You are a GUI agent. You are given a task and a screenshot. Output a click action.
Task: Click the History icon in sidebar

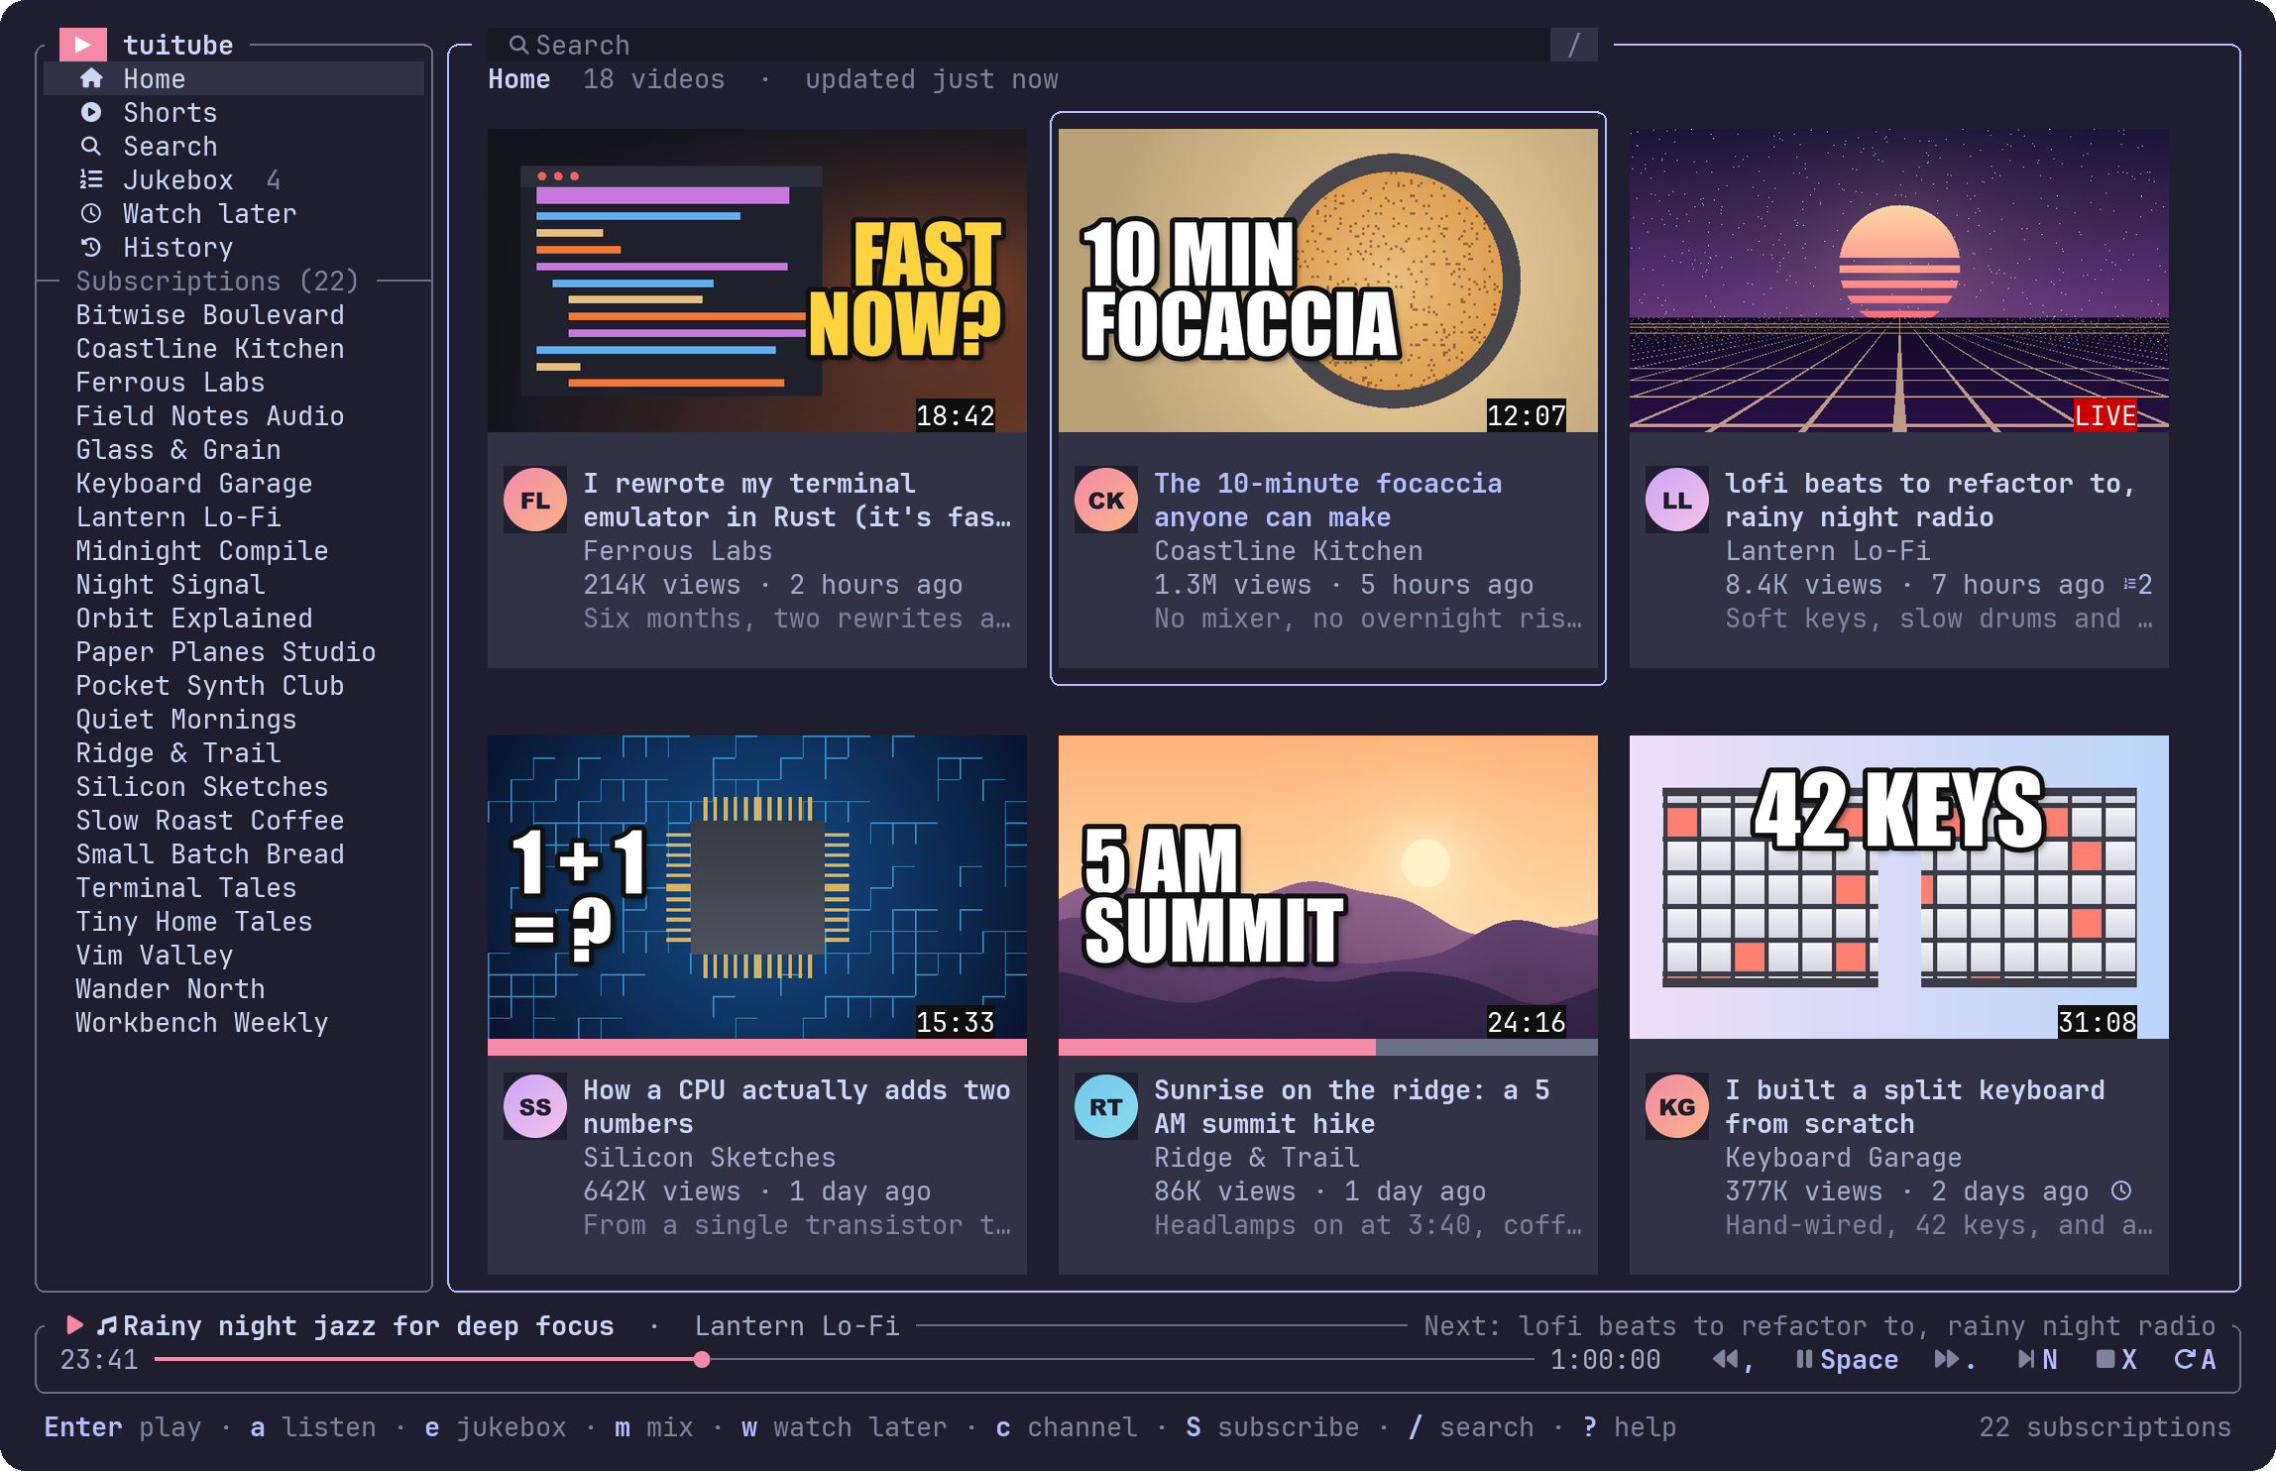[91, 247]
